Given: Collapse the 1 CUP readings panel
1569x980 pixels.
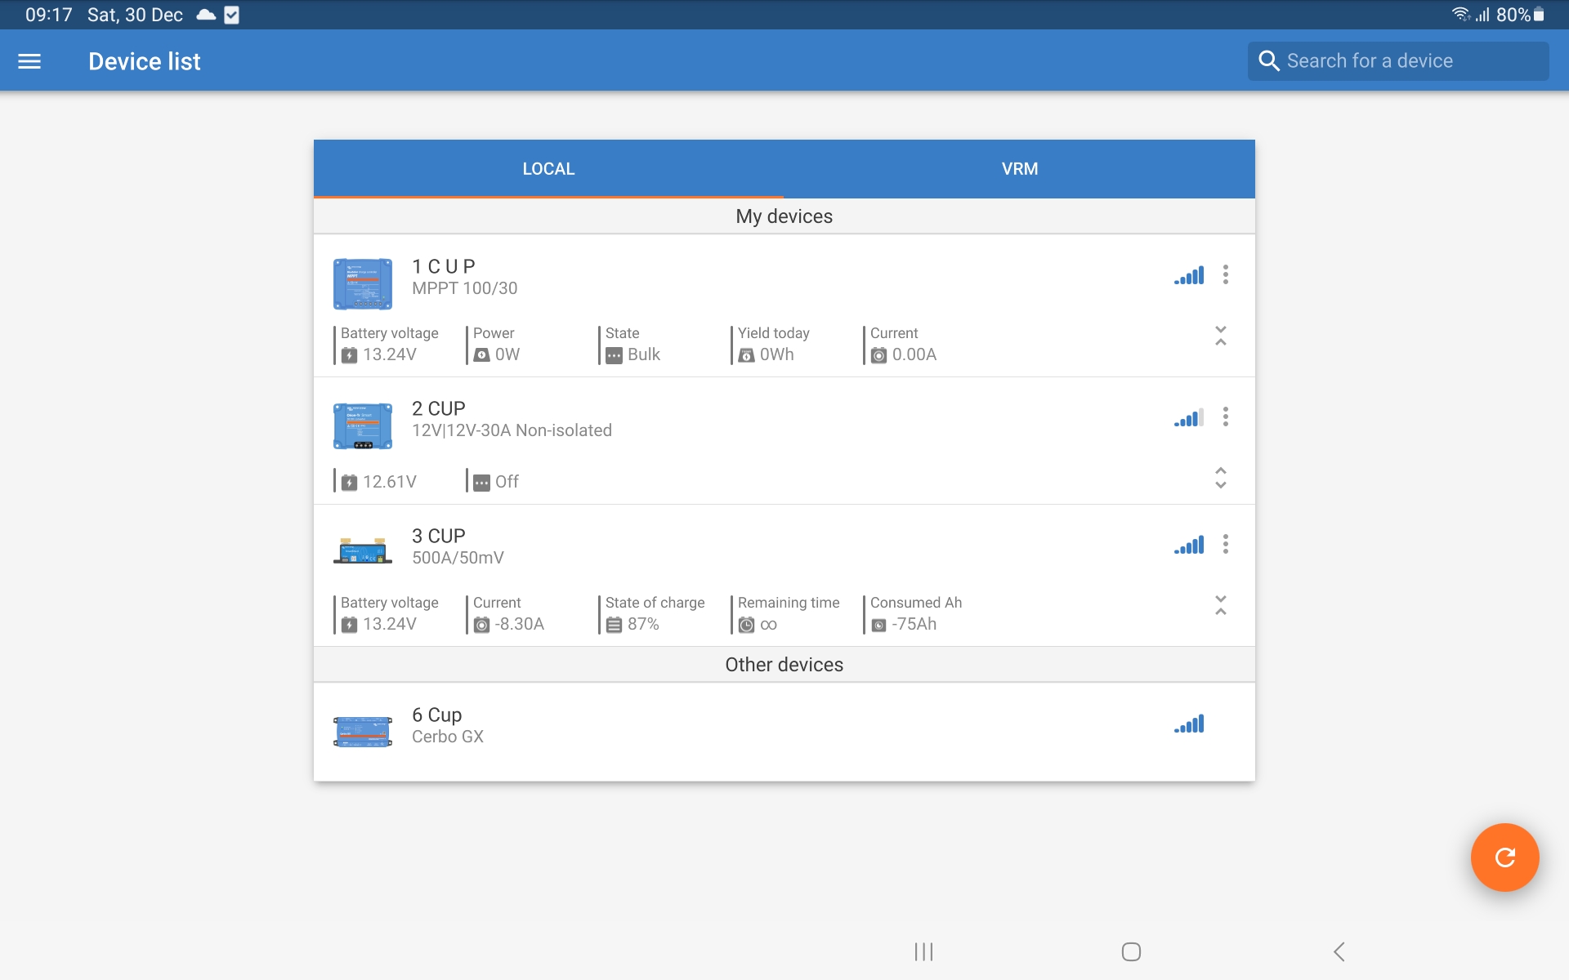Looking at the screenshot, I should coord(1220,336).
